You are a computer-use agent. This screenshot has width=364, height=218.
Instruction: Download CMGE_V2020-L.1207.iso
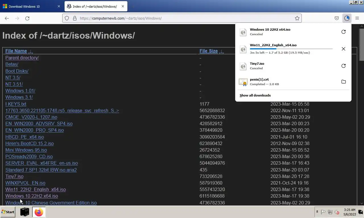pyautogui.click(x=31, y=117)
